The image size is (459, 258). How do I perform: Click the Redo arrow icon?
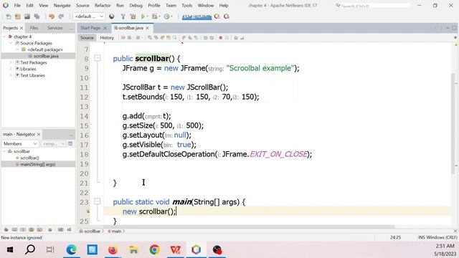61,16
